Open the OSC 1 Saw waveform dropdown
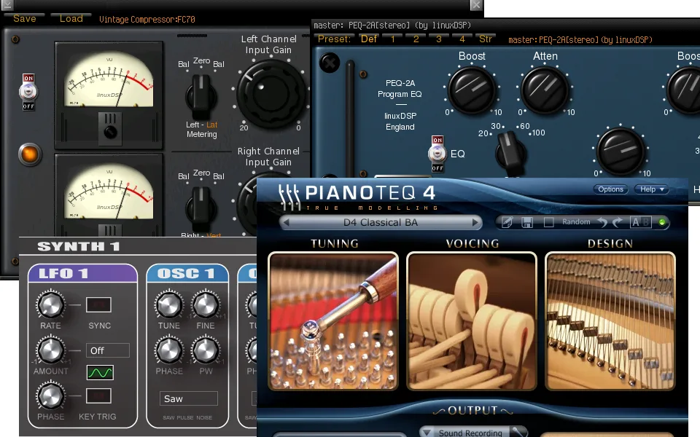 coord(188,398)
